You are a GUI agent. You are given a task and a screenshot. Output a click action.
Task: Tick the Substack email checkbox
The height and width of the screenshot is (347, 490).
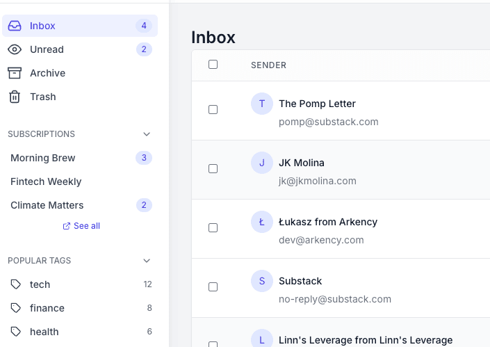point(213,287)
